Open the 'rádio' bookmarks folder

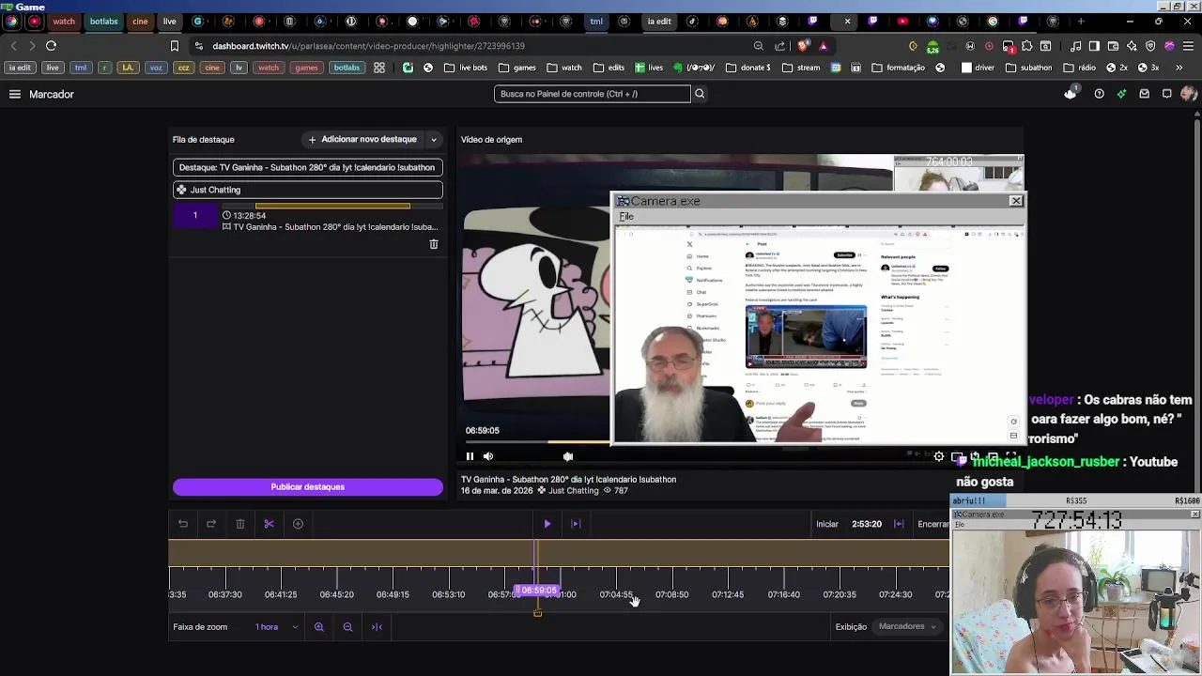[1079, 68]
